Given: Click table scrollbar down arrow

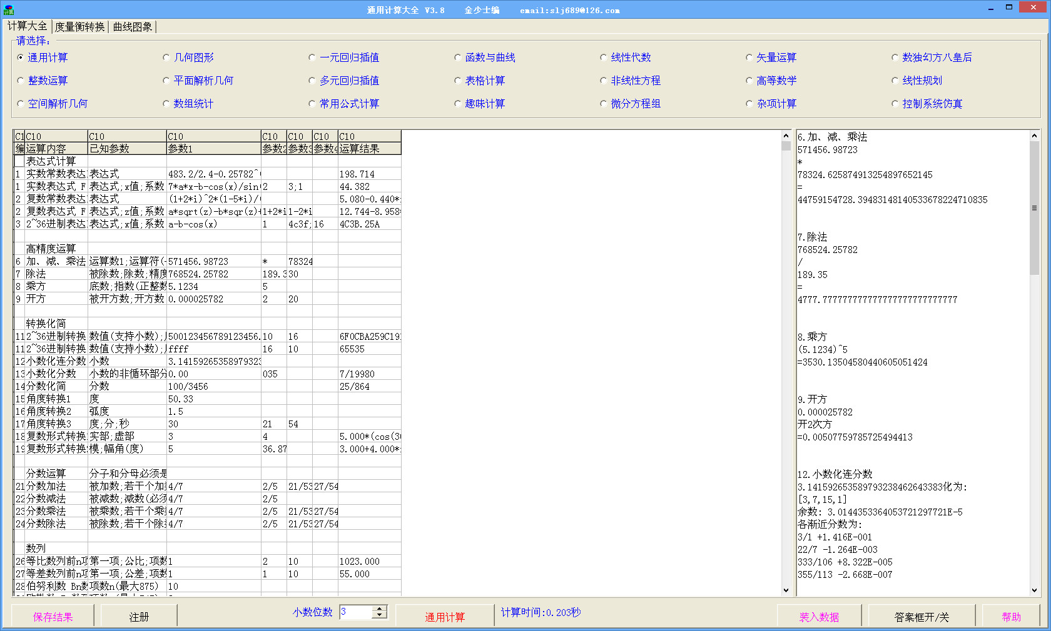Looking at the screenshot, I should (786, 590).
